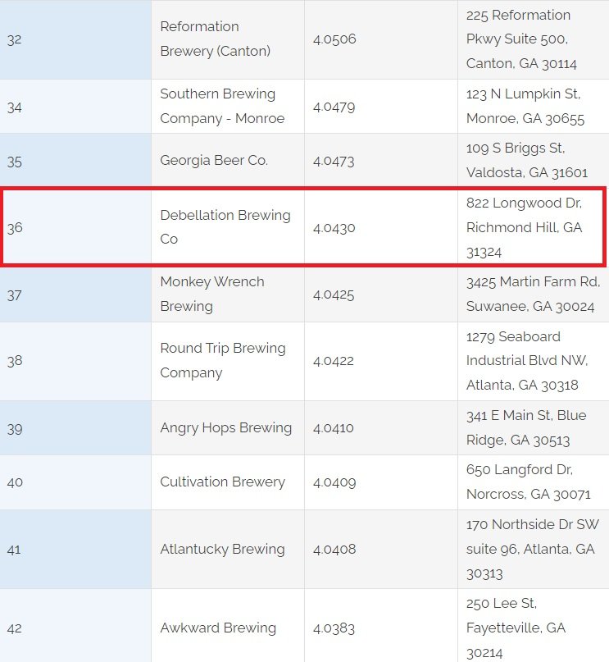Click address 170 Northside Dr SW suite 96
The height and width of the screenshot is (662, 609).
pyautogui.click(x=532, y=549)
